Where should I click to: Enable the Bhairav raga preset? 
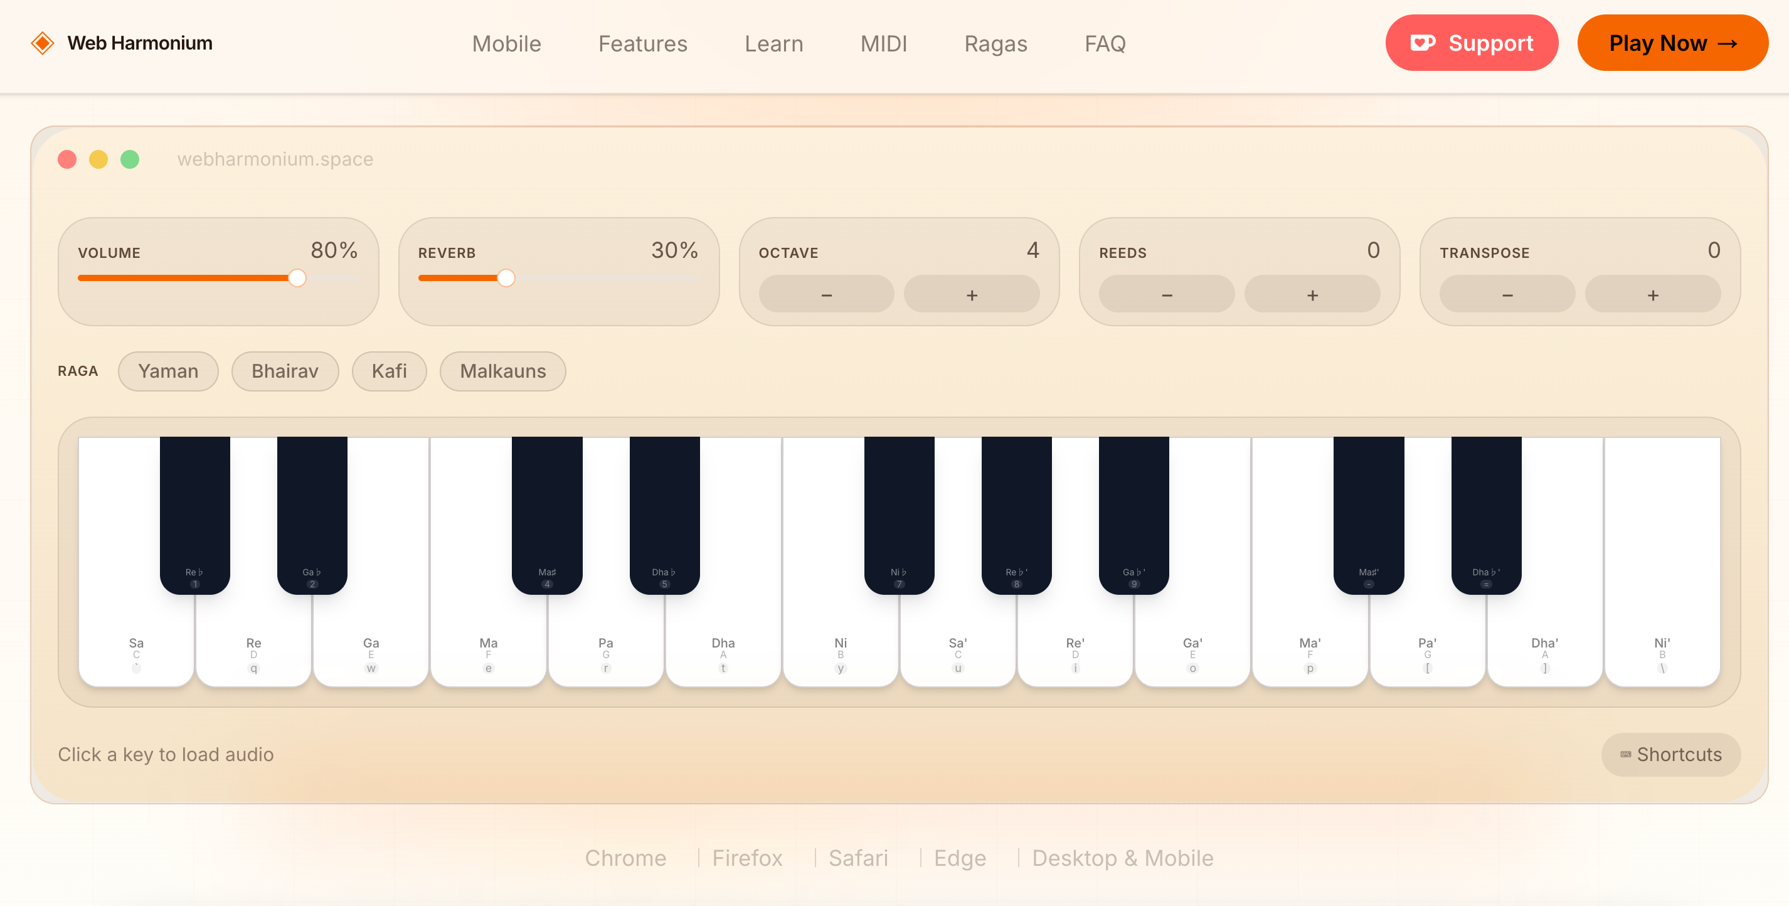(285, 371)
